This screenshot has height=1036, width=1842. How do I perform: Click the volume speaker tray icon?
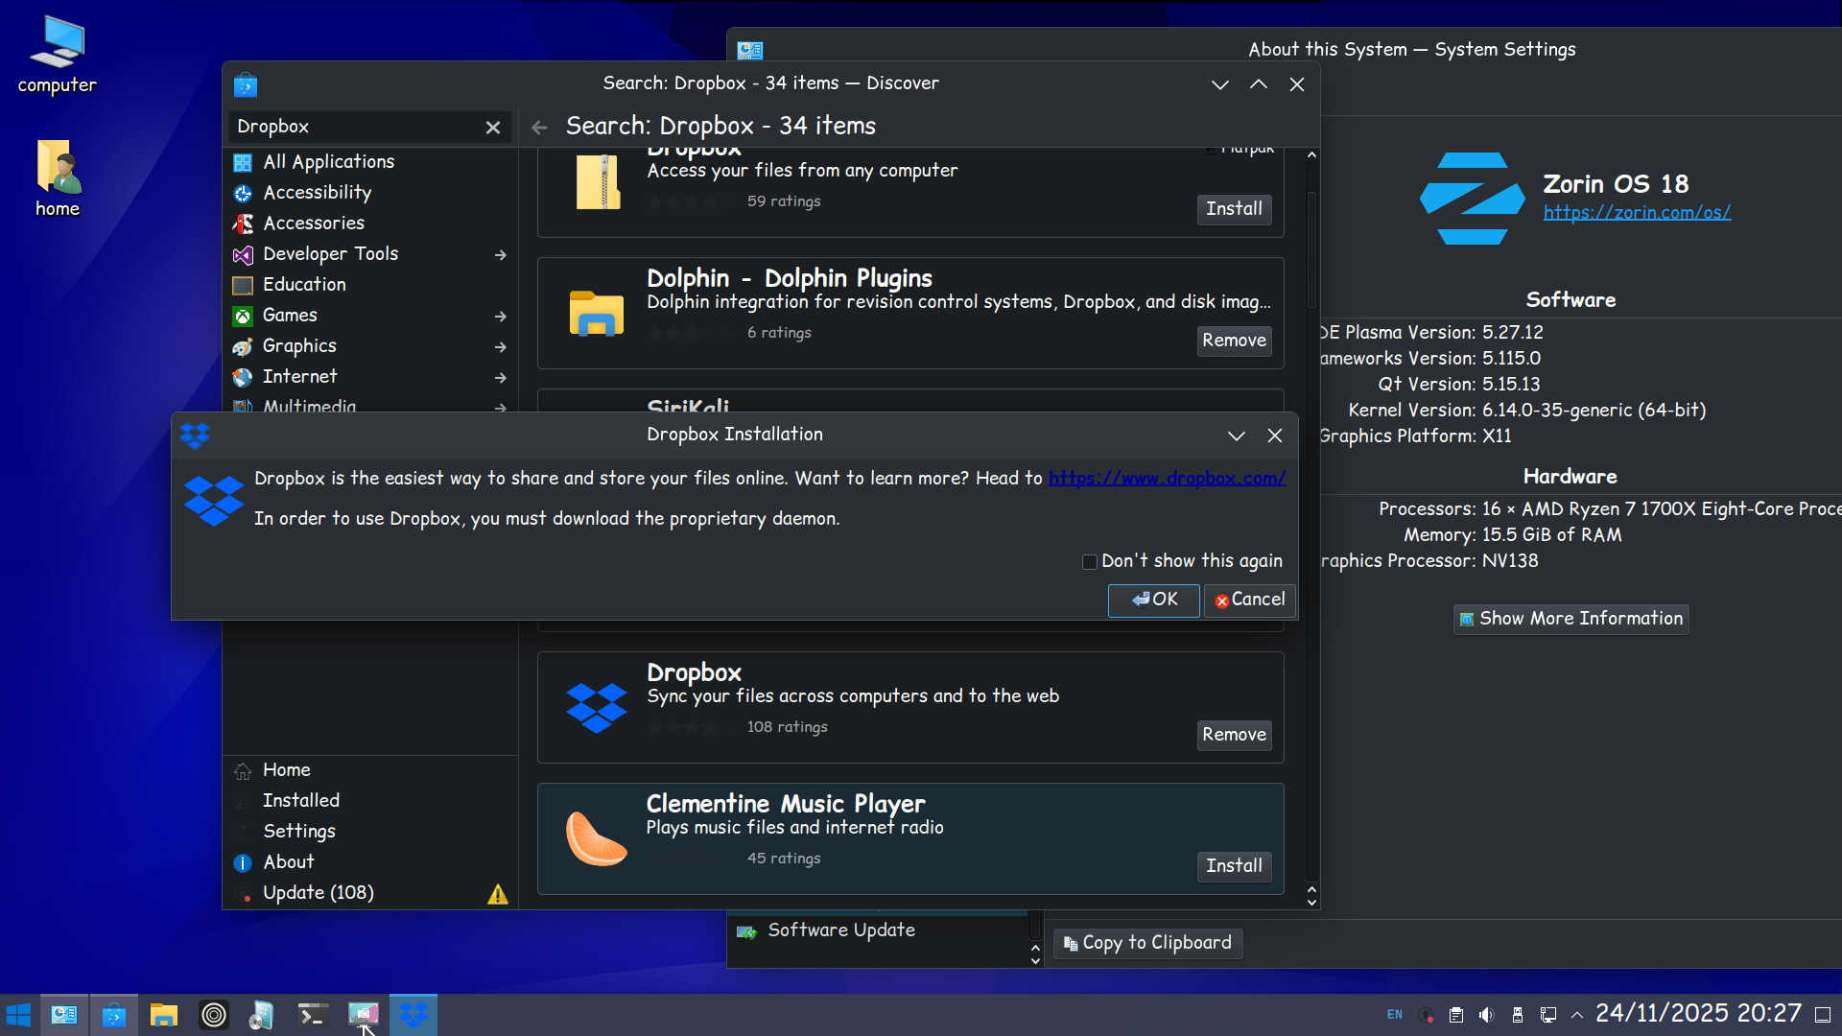click(x=1486, y=1015)
